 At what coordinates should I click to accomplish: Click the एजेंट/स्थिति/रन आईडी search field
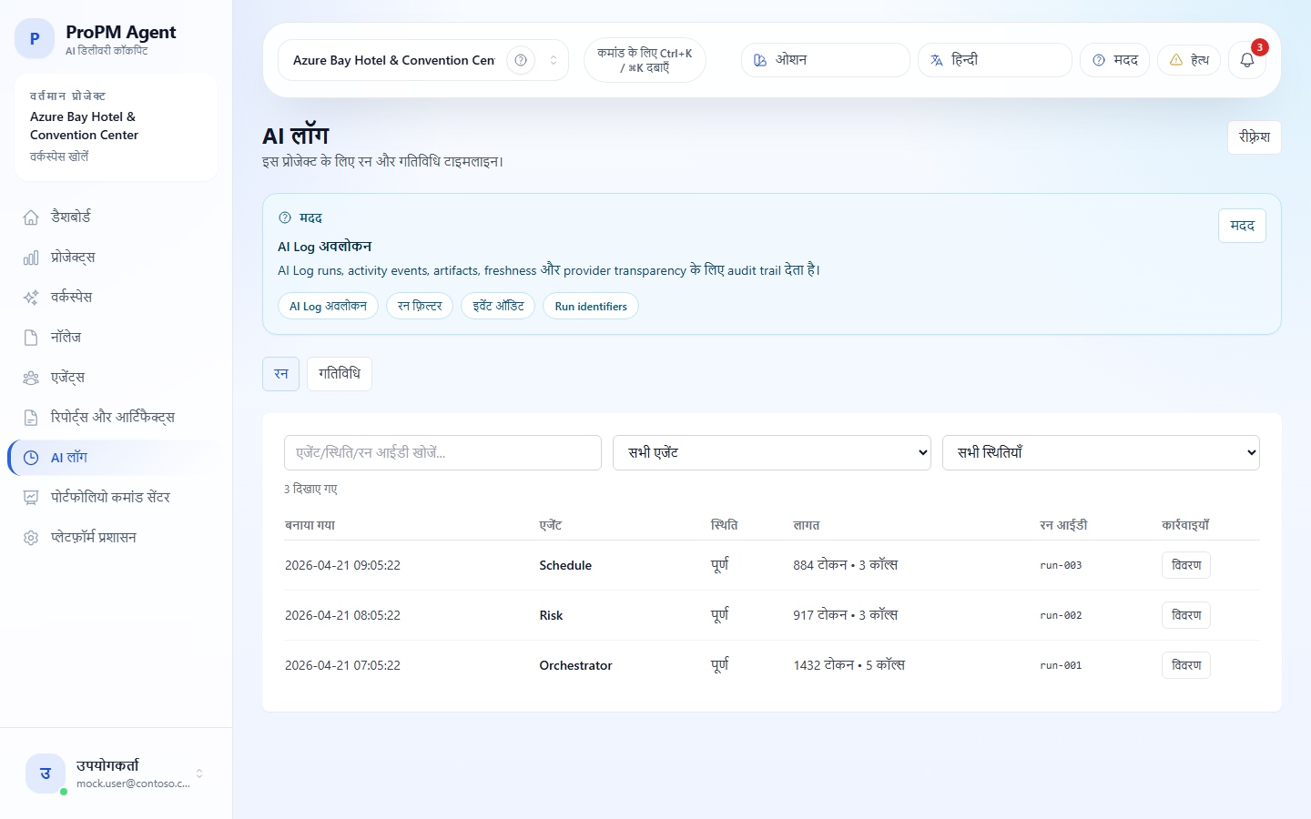click(442, 452)
